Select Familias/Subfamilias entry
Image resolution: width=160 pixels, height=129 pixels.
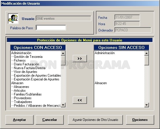pos(28,94)
